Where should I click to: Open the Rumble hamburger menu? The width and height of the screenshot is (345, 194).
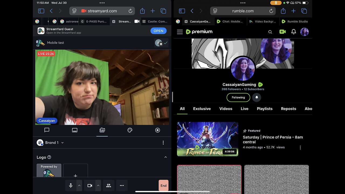click(180, 32)
